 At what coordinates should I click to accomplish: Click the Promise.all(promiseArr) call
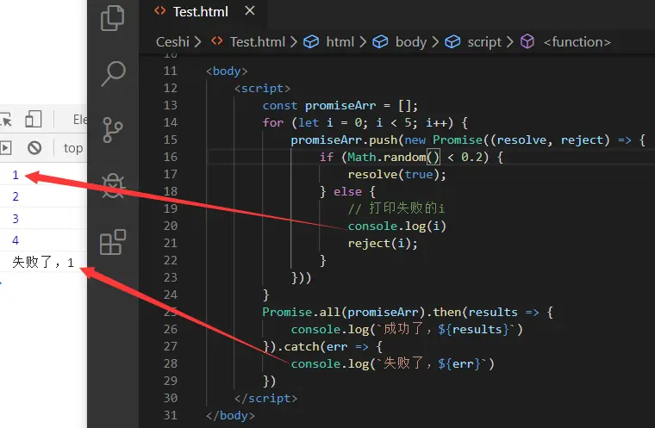click(344, 312)
